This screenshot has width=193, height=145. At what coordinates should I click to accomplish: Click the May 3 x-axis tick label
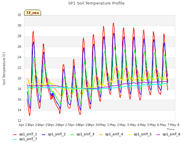click(124, 125)
